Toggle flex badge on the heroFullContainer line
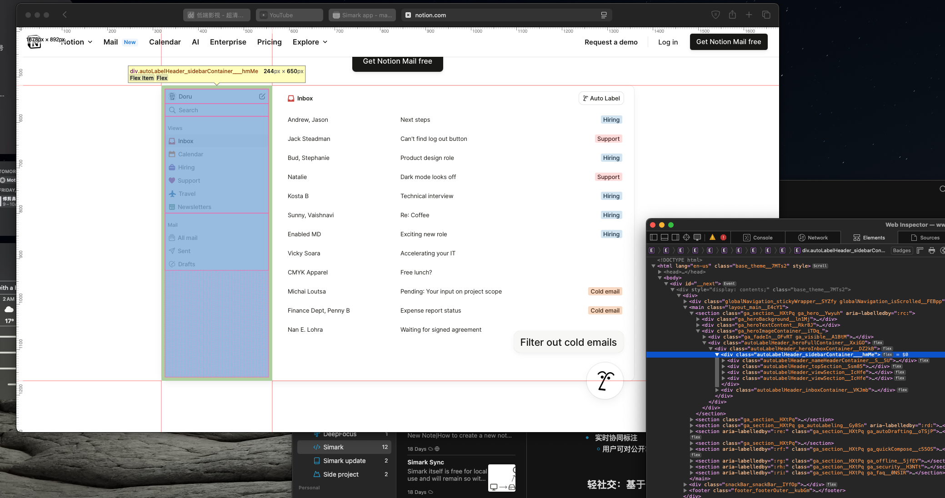This screenshot has height=498, width=945. 878,343
